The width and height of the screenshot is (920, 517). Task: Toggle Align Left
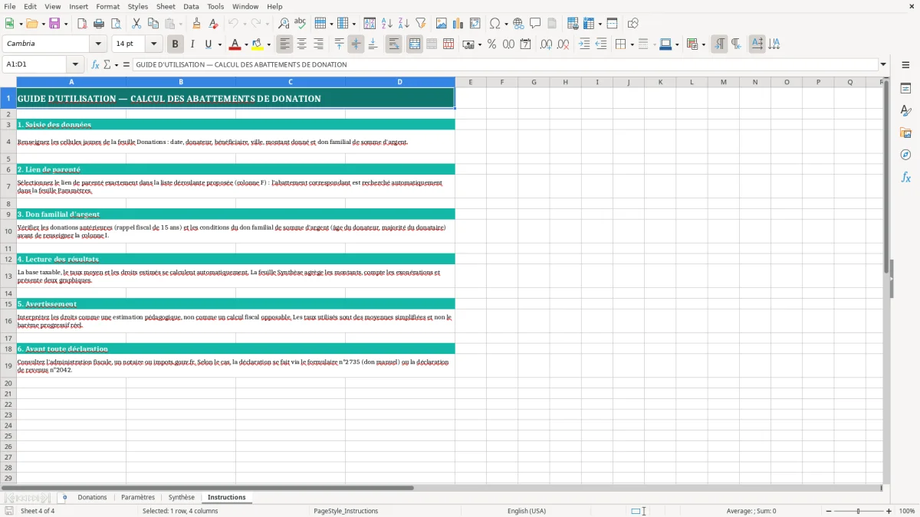285,44
